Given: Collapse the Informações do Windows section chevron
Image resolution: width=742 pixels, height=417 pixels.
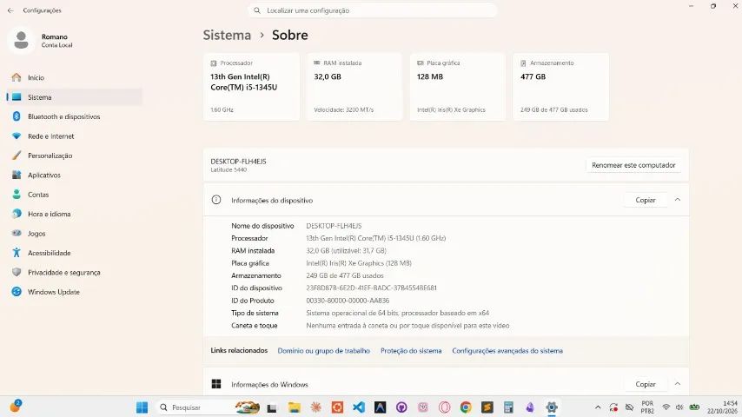Looking at the screenshot, I should pos(678,384).
